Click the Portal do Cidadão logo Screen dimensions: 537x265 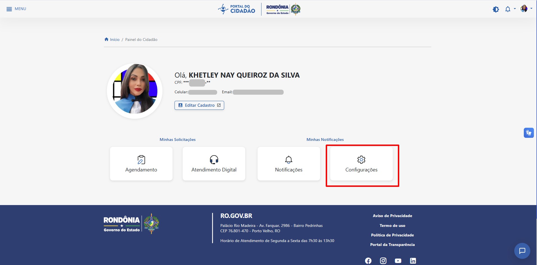[237, 9]
